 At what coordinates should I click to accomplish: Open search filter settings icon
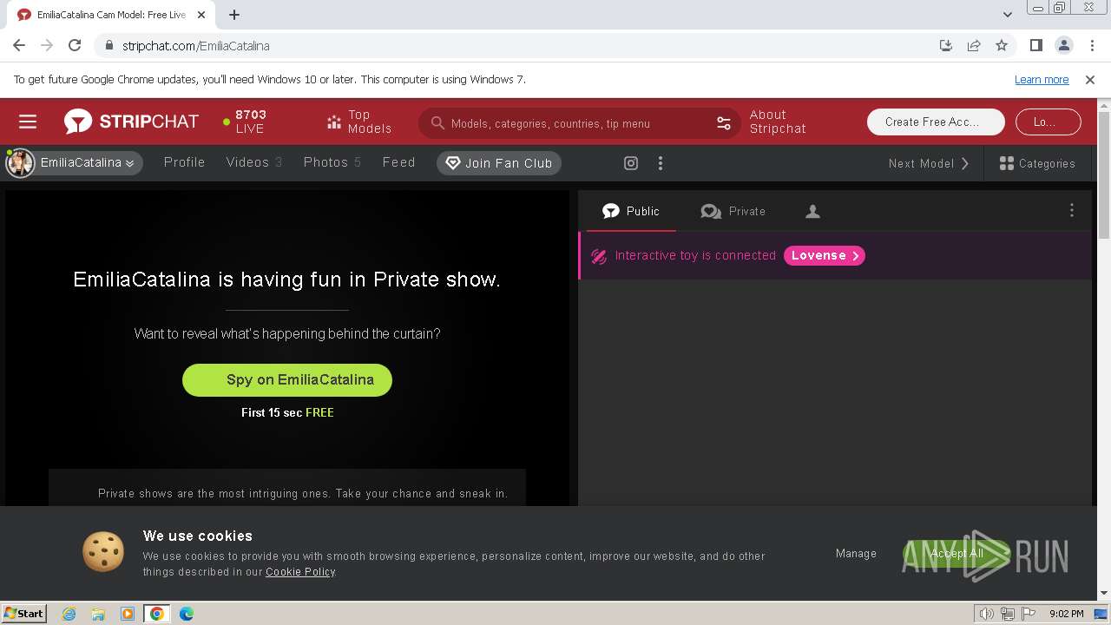[x=724, y=123]
